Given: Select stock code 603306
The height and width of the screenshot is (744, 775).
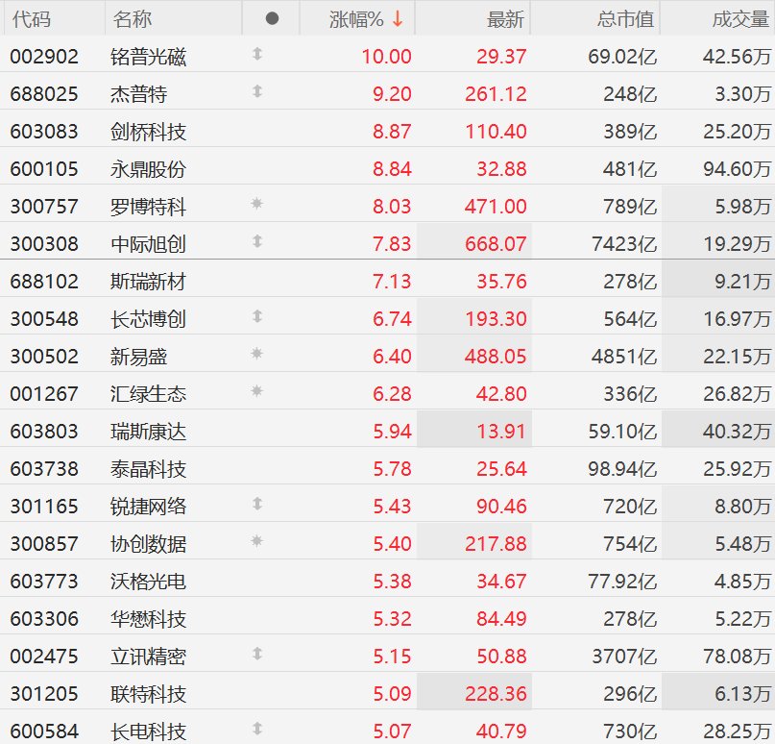Looking at the screenshot, I should pos(44,619).
